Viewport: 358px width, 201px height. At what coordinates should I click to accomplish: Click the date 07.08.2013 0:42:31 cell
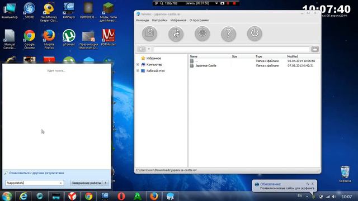pos(300,66)
